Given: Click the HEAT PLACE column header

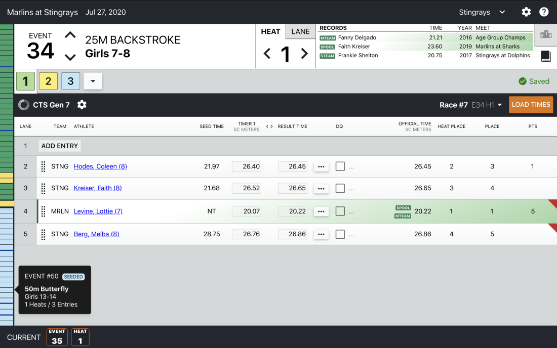Looking at the screenshot, I should click(x=452, y=126).
